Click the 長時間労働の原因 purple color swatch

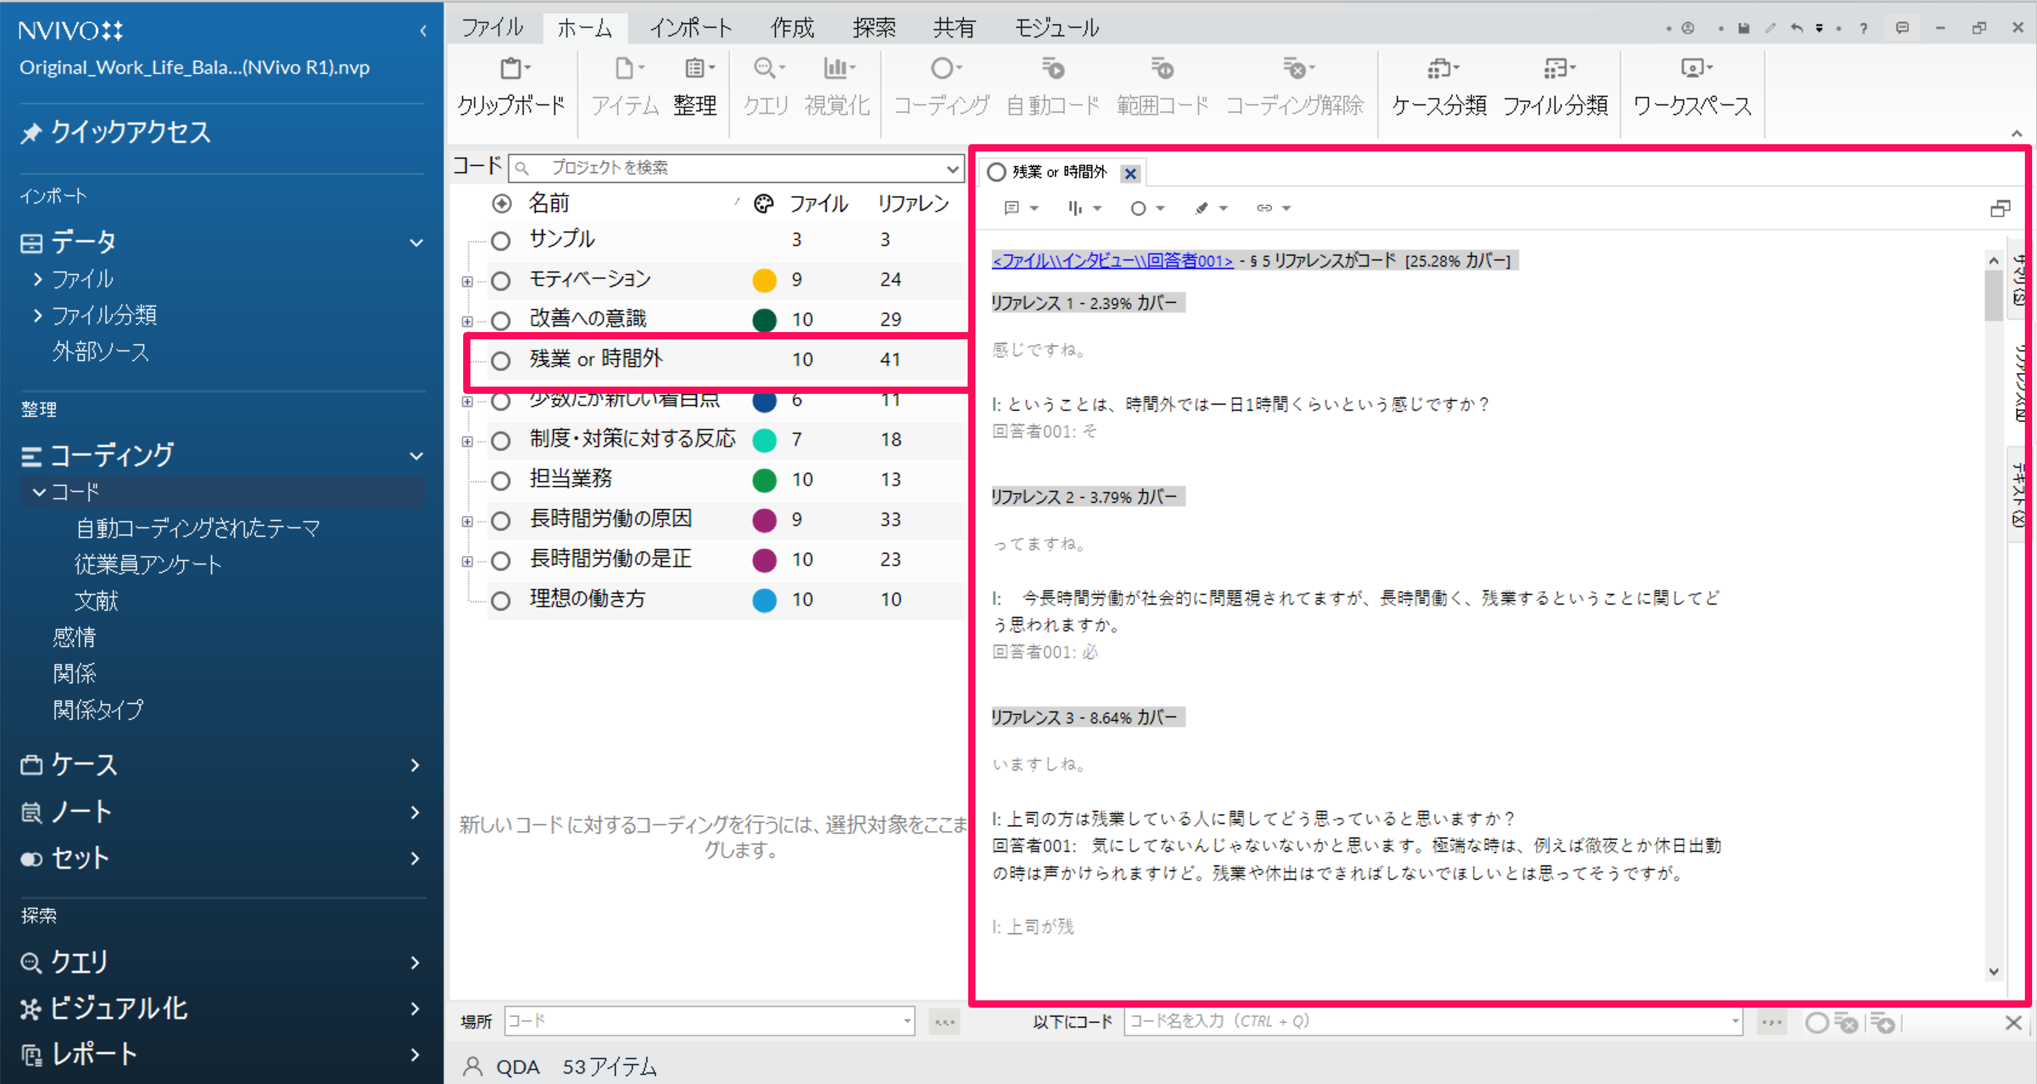[764, 520]
